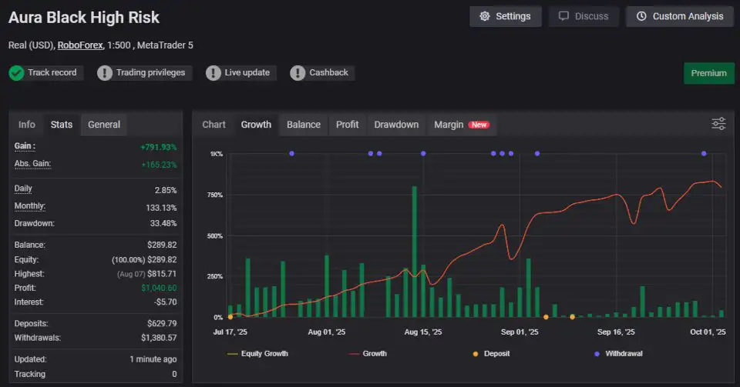Viewport: 740px width, 387px height.
Task: Click the clock icon in Custom Analysis
Action: 641,16
